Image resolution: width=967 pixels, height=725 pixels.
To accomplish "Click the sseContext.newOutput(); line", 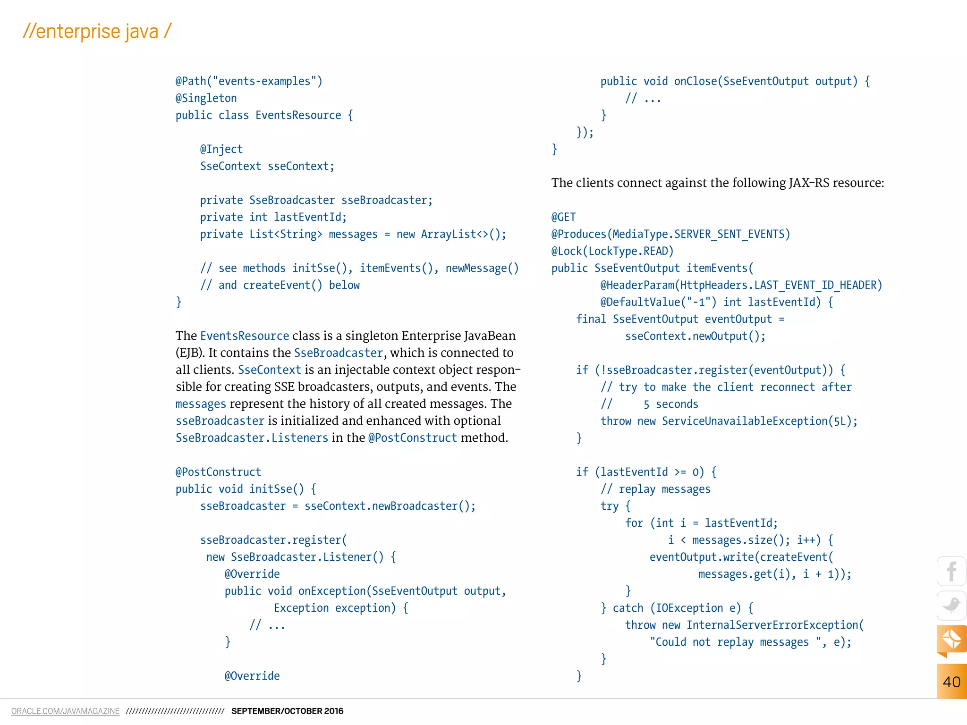I will 695,336.
